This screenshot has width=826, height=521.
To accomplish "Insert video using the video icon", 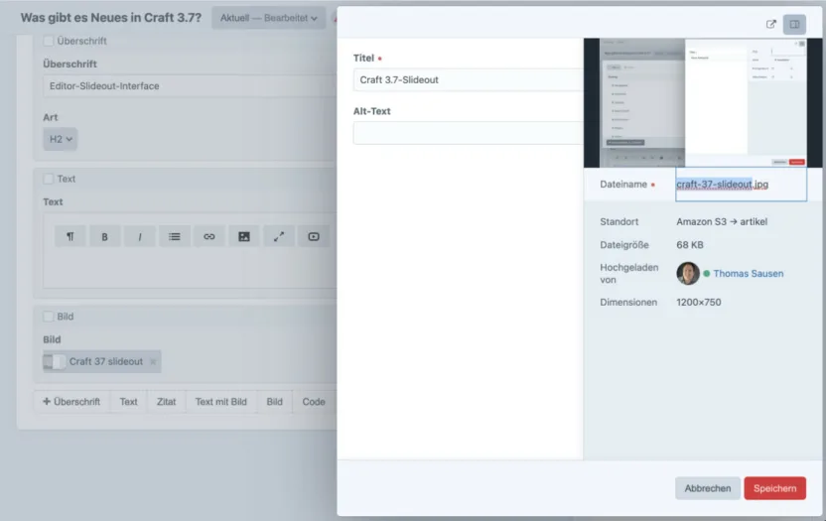I will (x=314, y=236).
